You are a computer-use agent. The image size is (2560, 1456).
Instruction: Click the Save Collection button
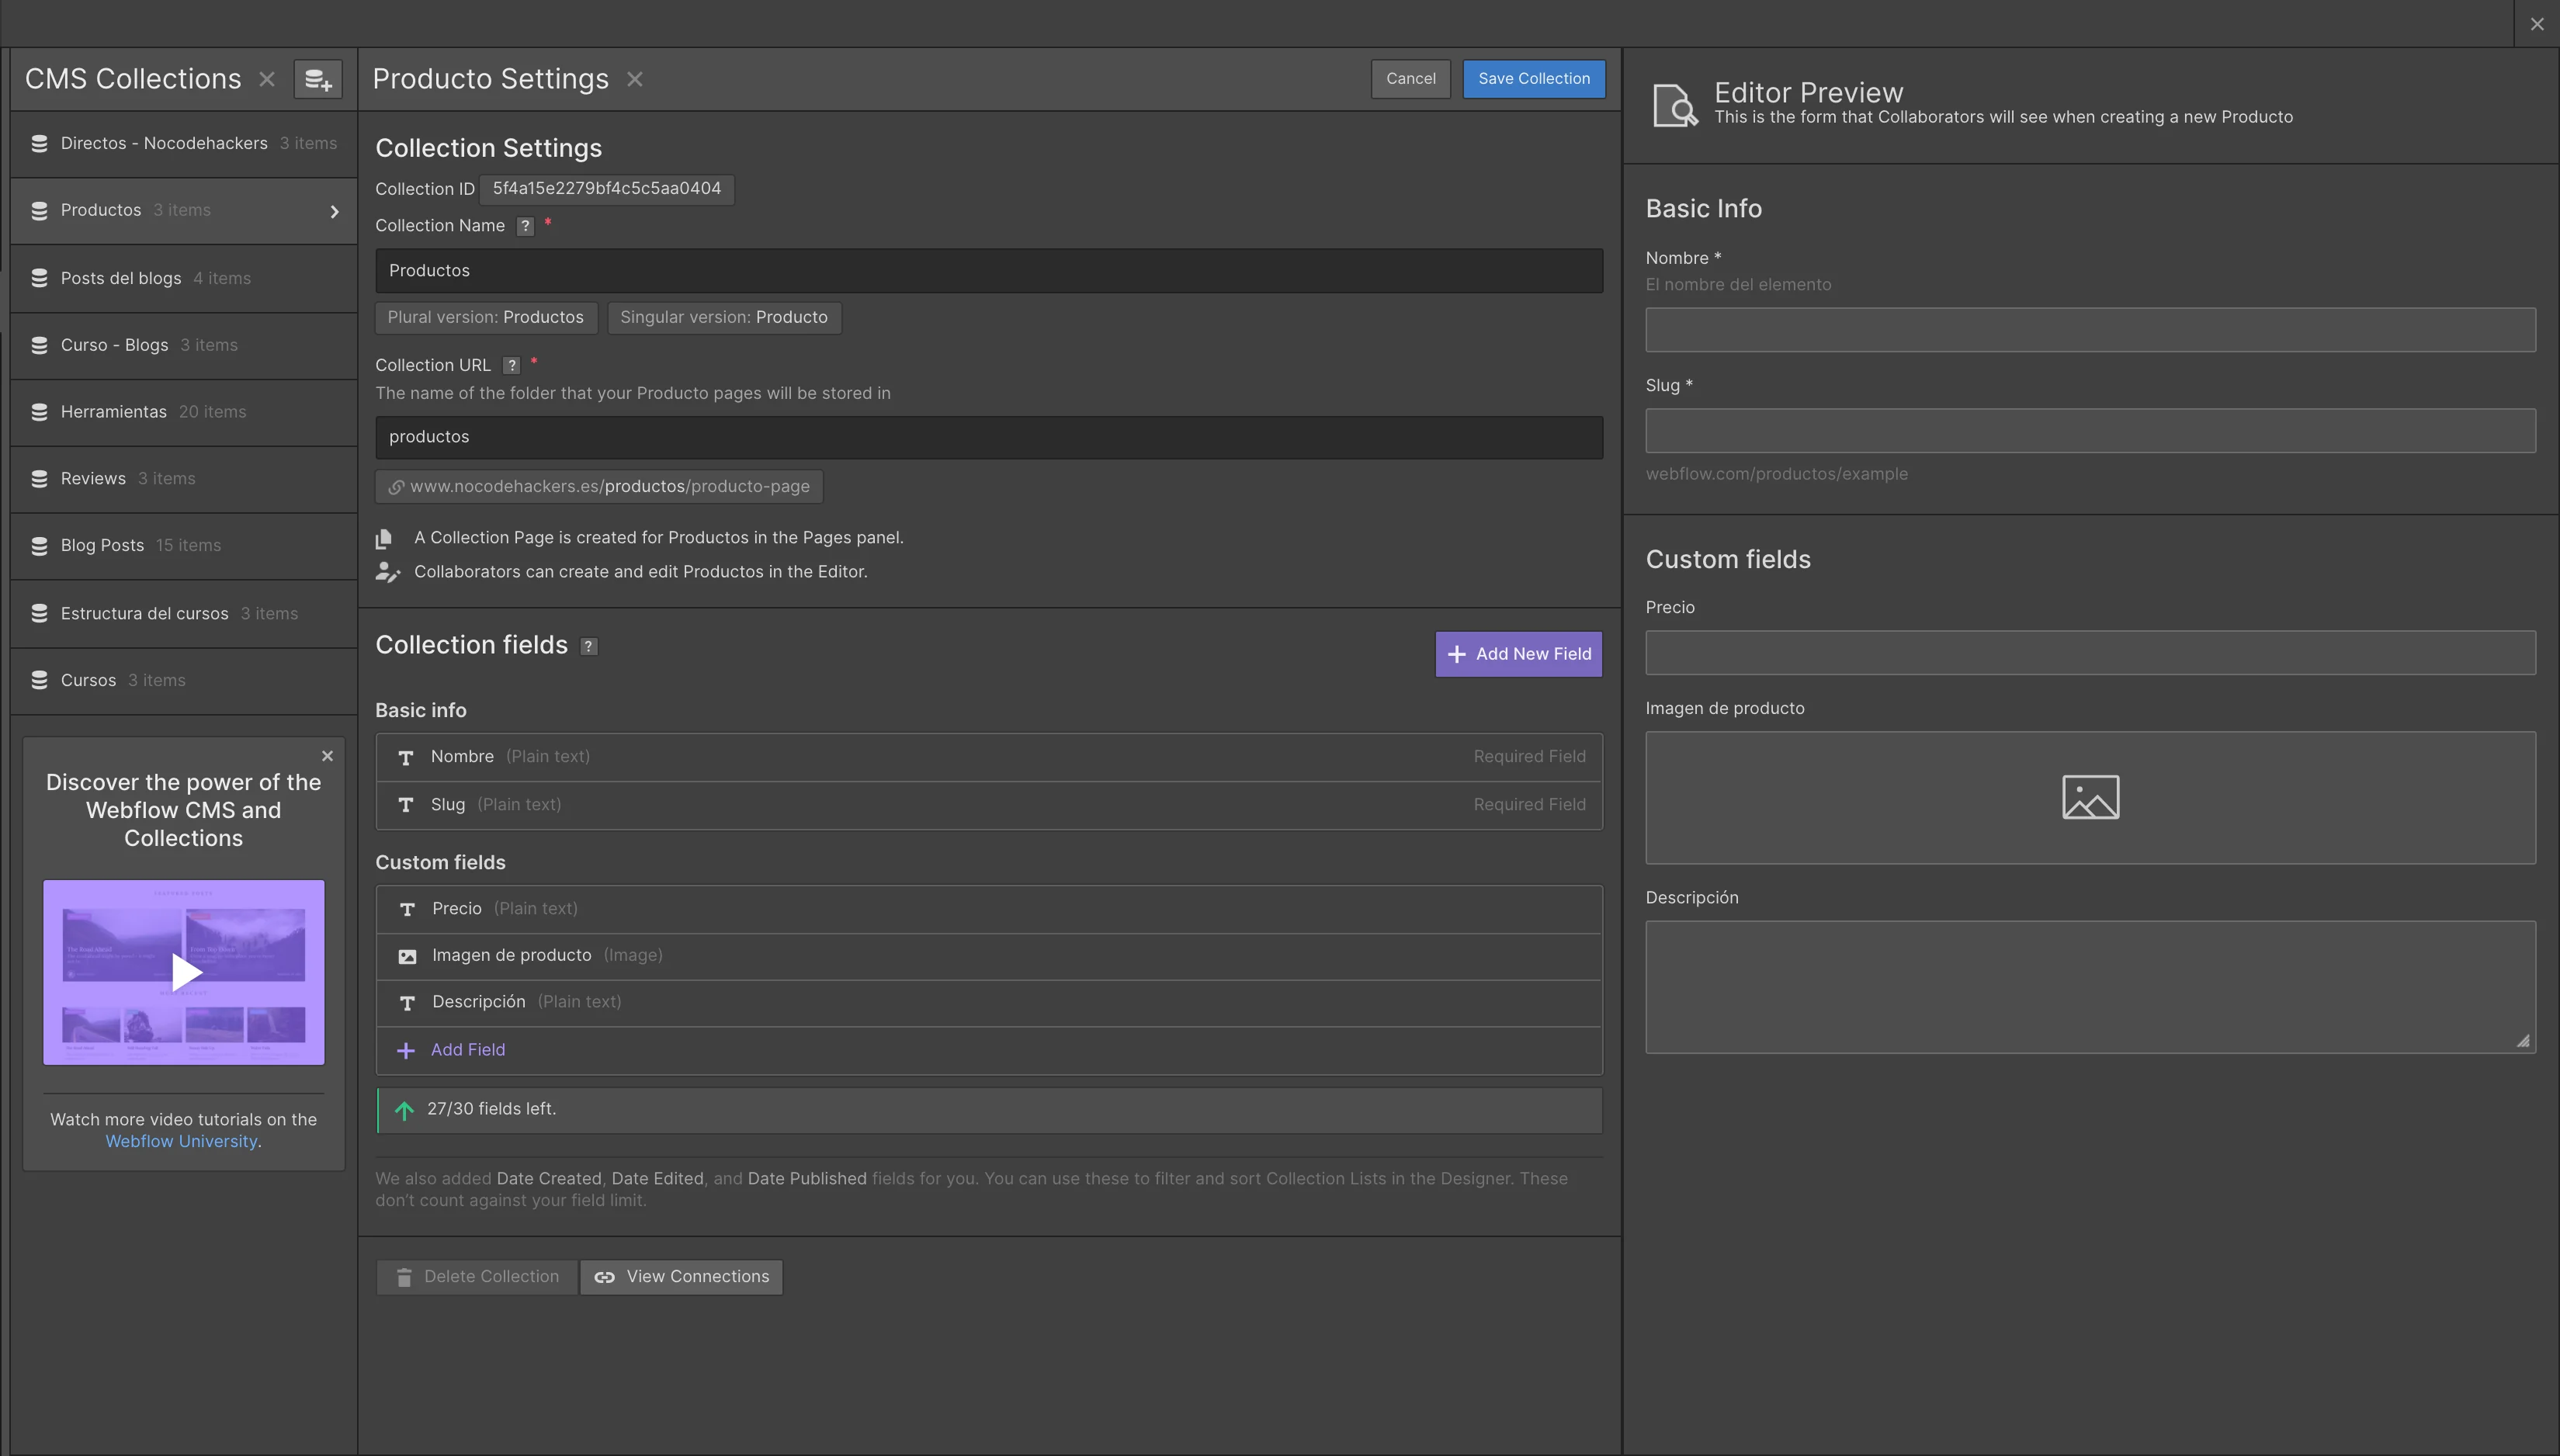[1533, 79]
